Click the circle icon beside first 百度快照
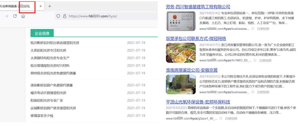Screen dimensions: 303x126 252,29
